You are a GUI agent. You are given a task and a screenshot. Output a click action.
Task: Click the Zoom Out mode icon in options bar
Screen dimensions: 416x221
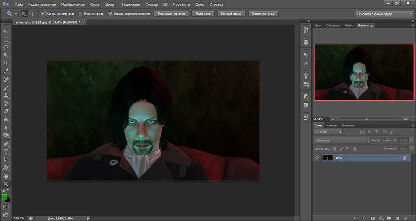pos(31,14)
